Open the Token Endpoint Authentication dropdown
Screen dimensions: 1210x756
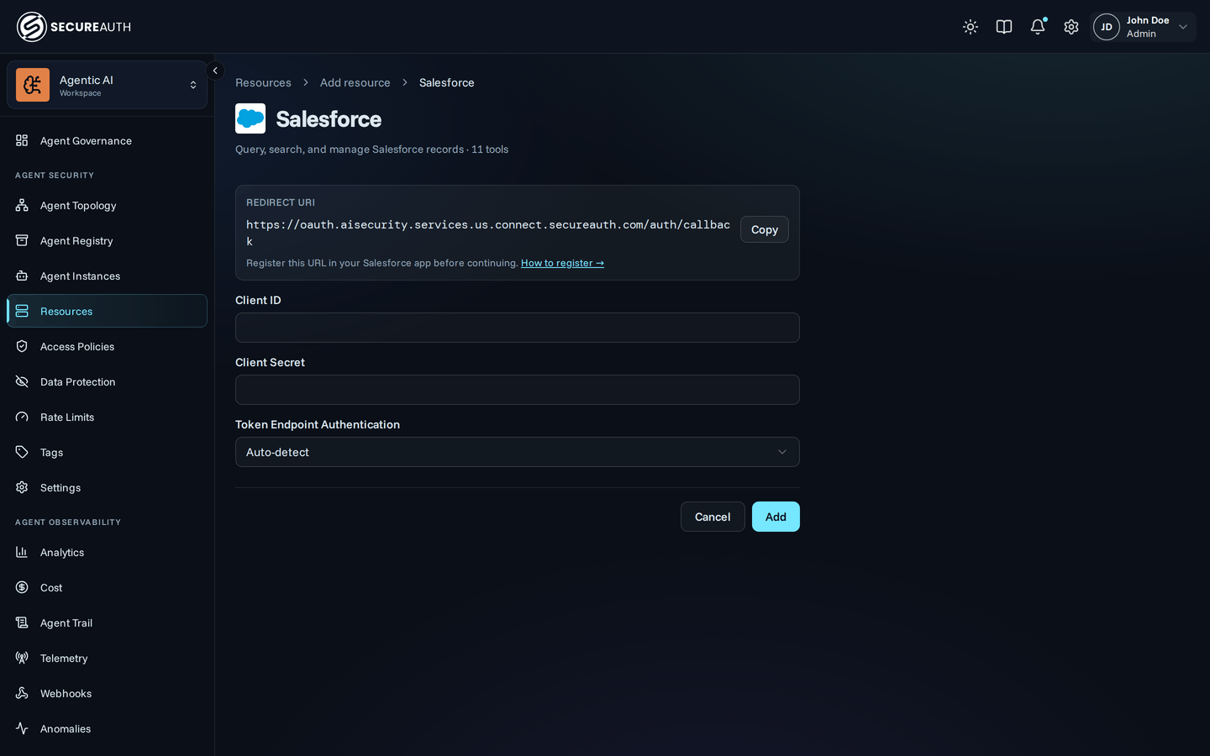point(518,452)
